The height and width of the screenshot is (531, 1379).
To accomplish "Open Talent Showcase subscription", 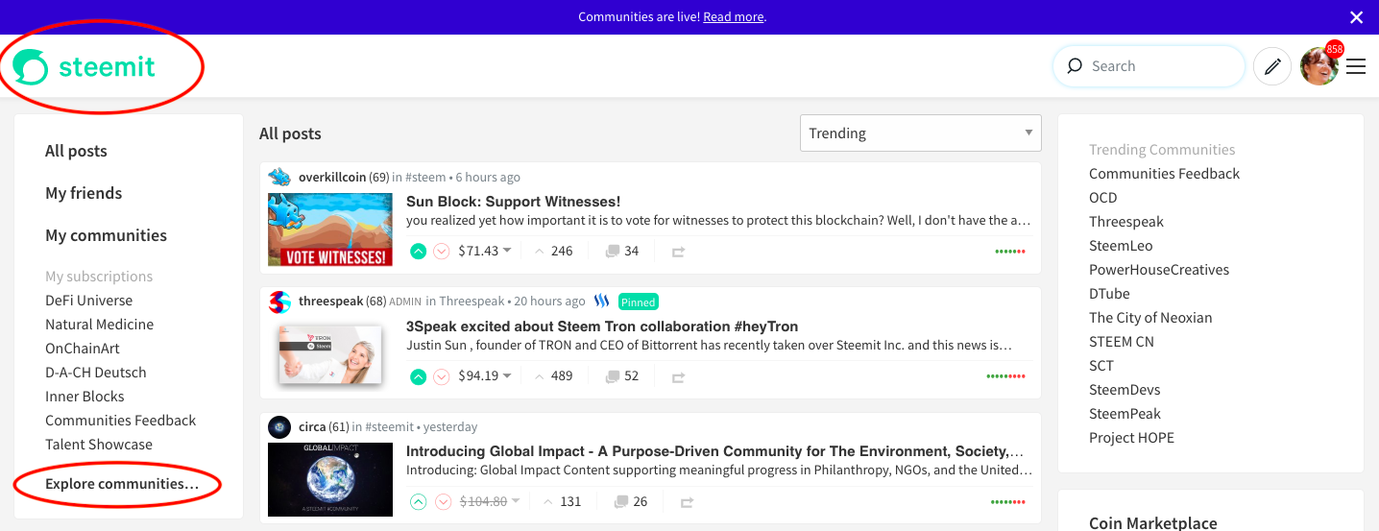I will 99,445.
